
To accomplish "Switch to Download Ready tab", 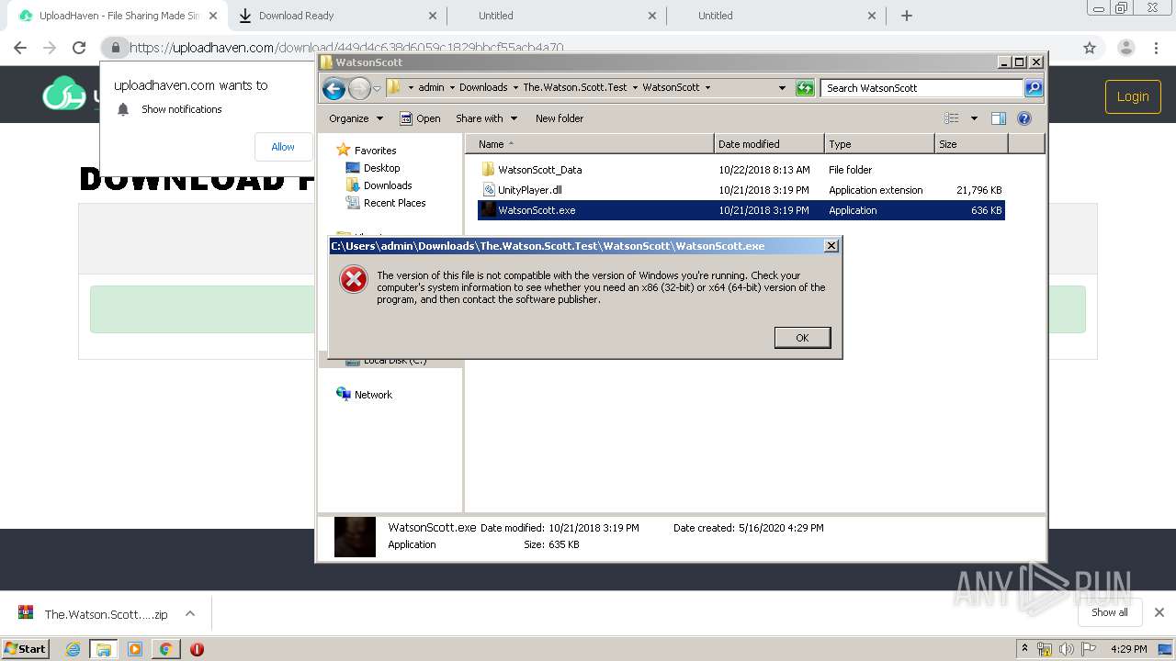I will click(337, 16).
